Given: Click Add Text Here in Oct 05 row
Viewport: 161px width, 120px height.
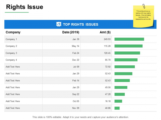Looking at the screenshot, I should point(13,101).
